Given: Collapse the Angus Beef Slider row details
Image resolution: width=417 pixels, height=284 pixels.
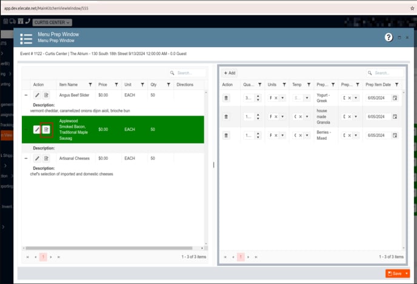Looking at the screenshot, I should point(25,96).
